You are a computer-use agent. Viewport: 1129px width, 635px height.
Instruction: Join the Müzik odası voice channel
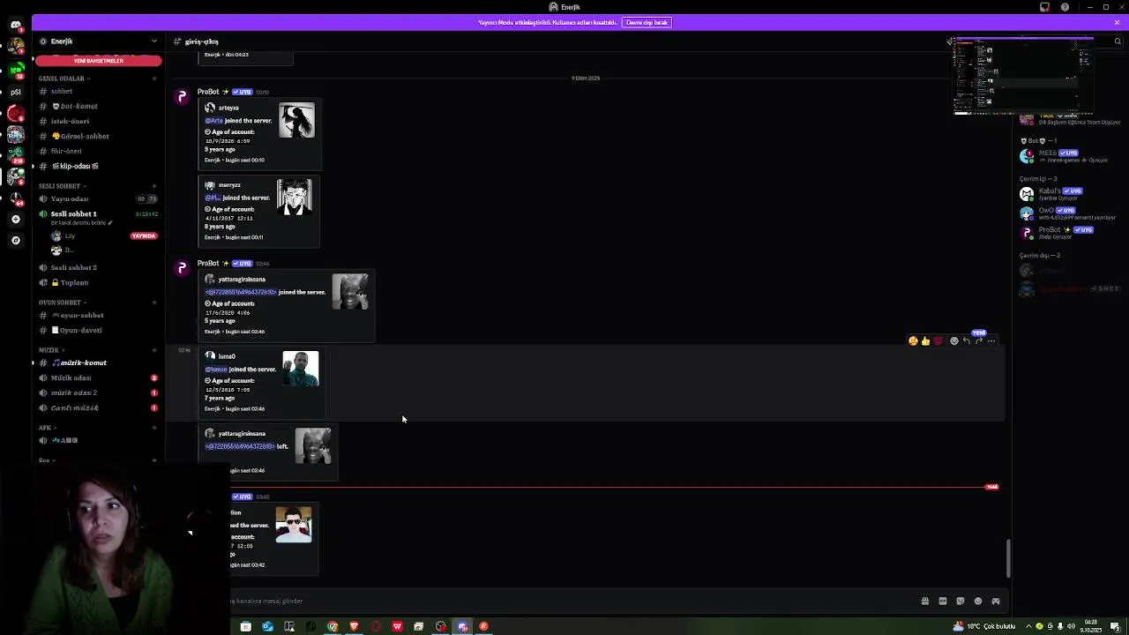[x=98, y=377]
